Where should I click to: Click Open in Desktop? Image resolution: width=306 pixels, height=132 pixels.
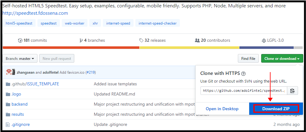[x=222, y=109]
